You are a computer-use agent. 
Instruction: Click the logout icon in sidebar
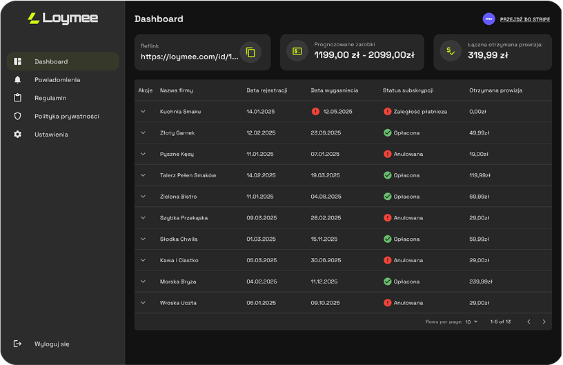(18, 344)
